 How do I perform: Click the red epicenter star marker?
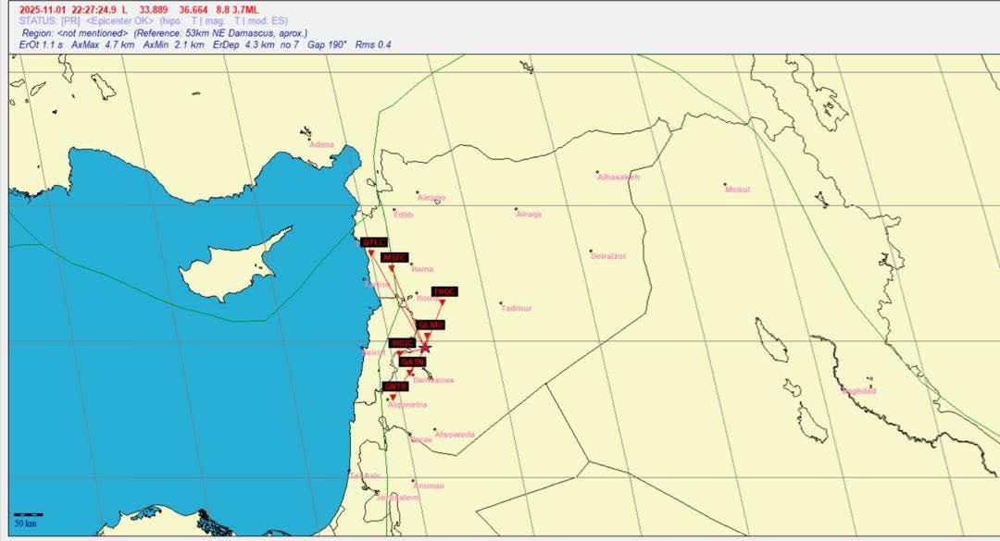(x=425, y=348)
